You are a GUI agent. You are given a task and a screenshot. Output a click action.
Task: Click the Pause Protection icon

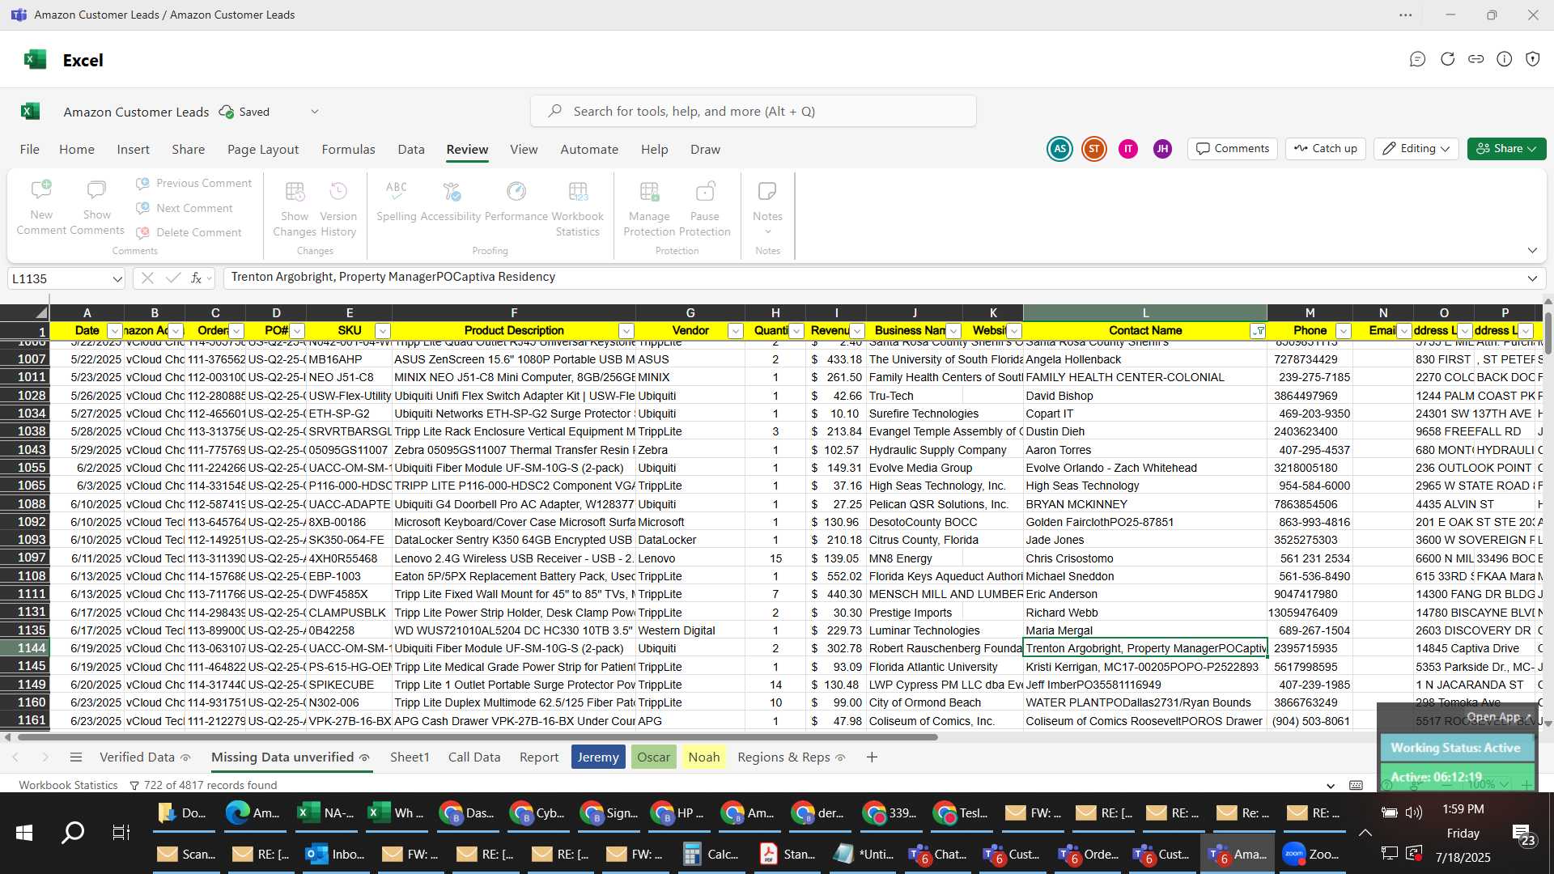coord(705,191)
